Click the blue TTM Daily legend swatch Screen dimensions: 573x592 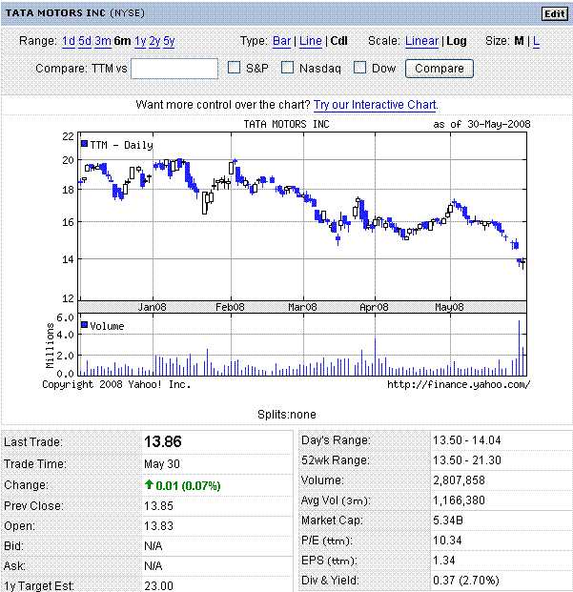click(x=85, y=144)
